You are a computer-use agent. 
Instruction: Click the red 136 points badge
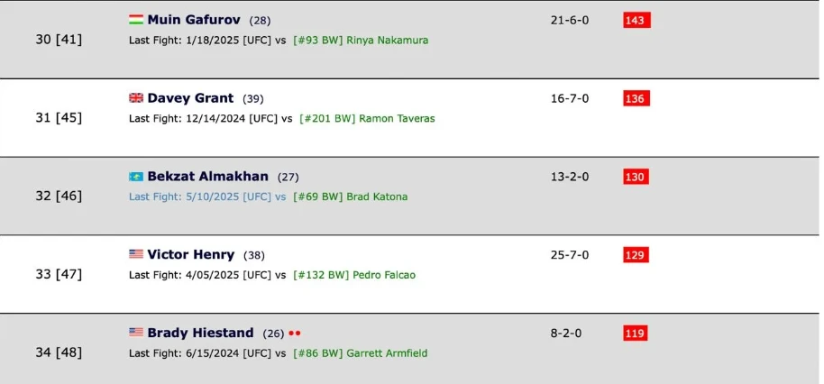point(636,98)
